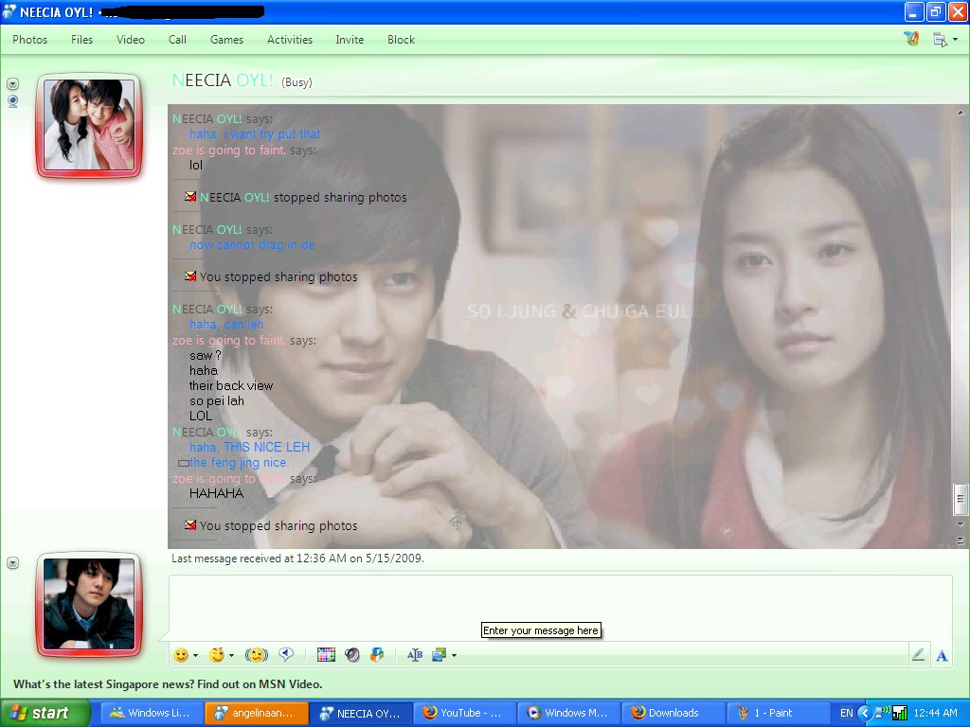Click the language EN indicator in the tray

(x=846, y=713)
